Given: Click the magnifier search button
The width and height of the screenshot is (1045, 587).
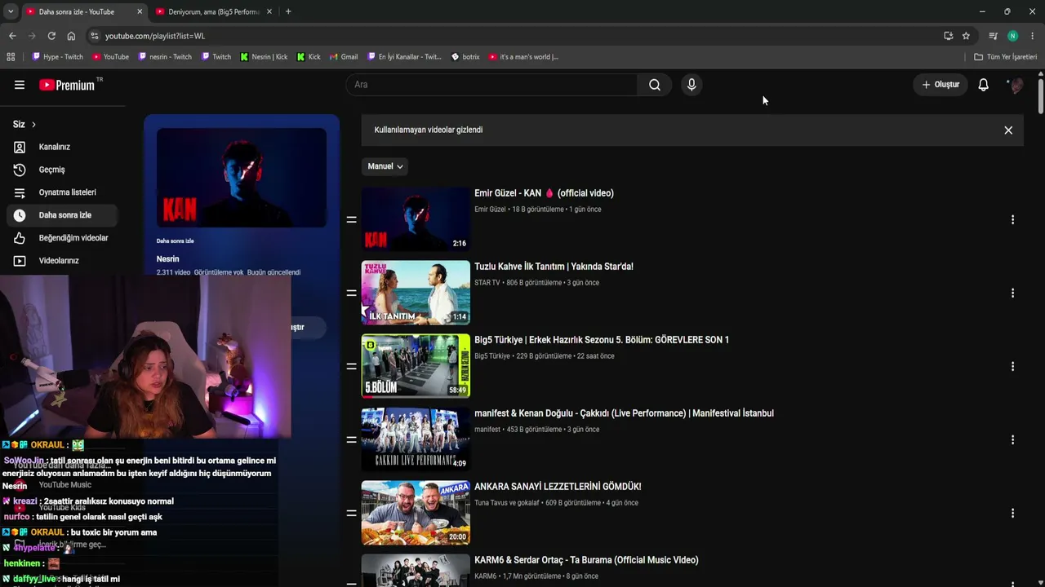Looking at the screenshot, I should [x=655, y=85].
